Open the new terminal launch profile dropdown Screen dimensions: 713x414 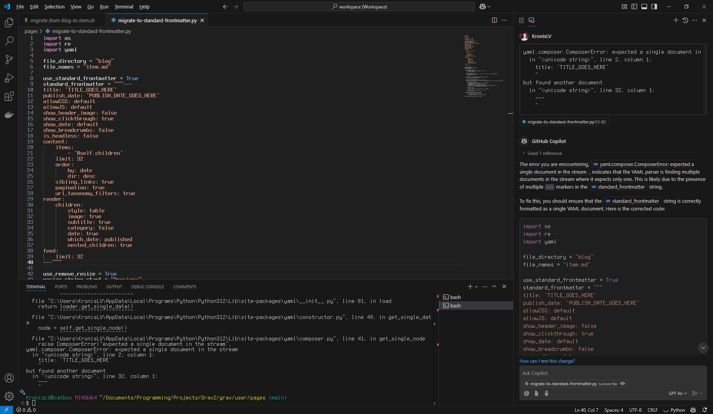(x=476, y=287)
